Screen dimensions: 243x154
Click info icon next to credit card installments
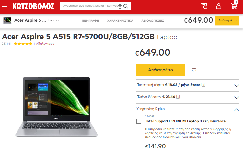(203, 85)
